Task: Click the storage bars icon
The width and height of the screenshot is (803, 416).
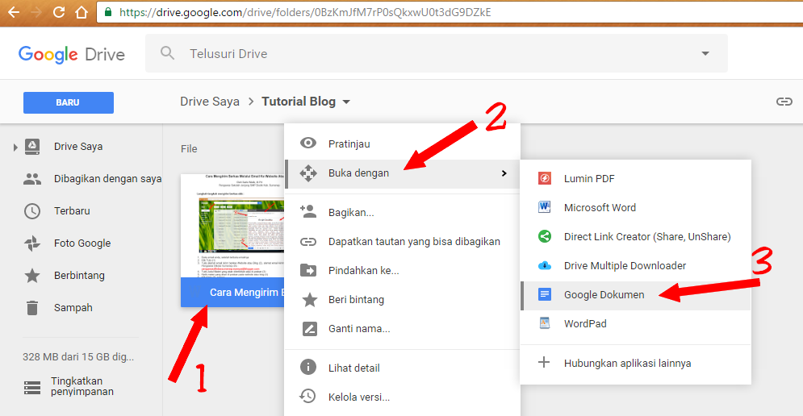Action: click(x=32, y=388)
